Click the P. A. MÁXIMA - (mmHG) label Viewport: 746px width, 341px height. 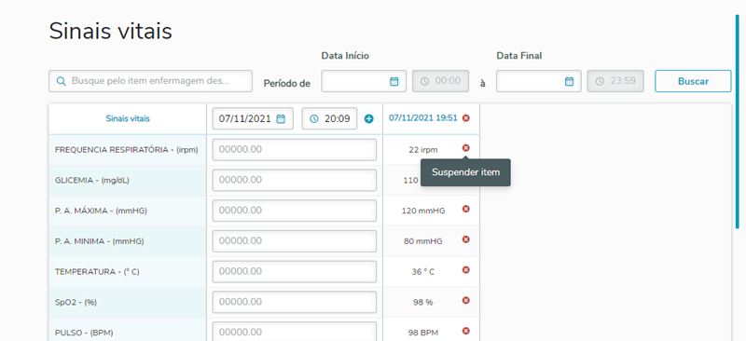[101, 211]
